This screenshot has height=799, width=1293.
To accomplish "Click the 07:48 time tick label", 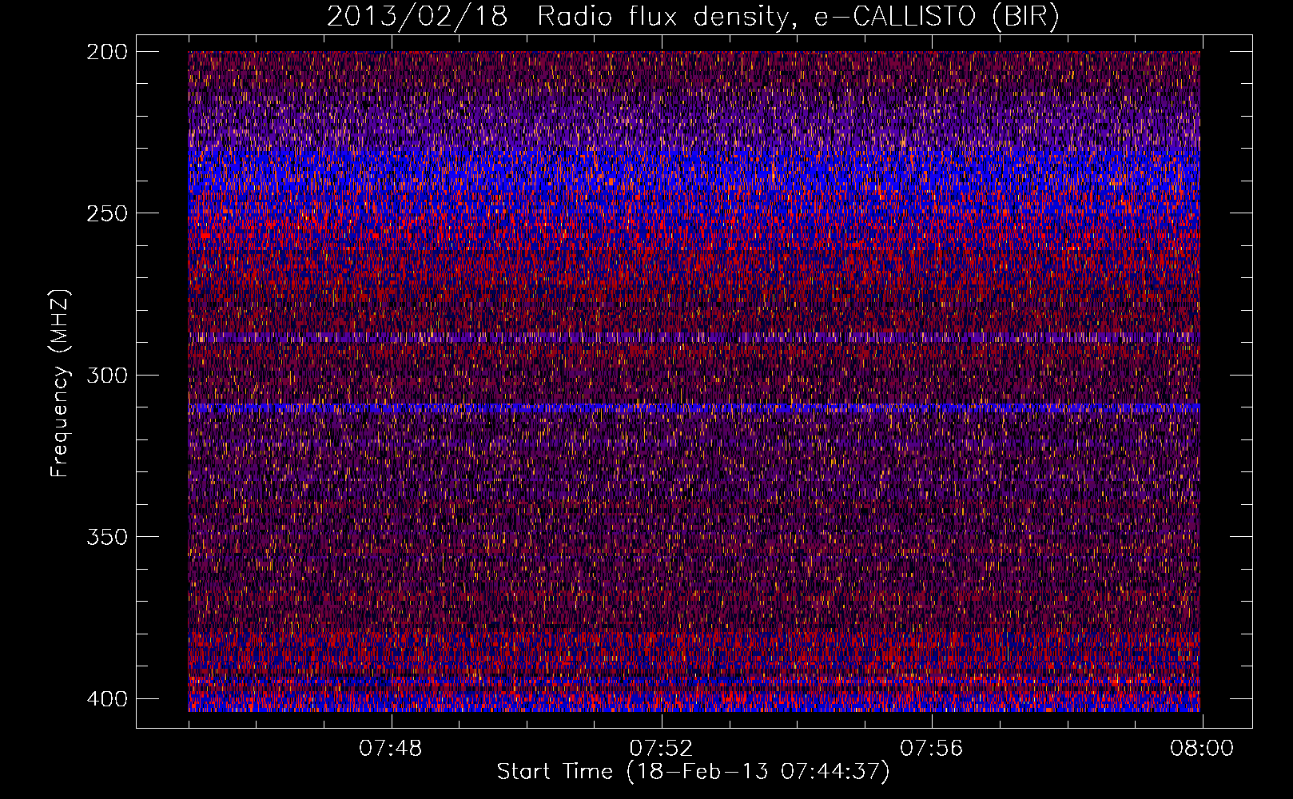I will [x=390, y=749].
